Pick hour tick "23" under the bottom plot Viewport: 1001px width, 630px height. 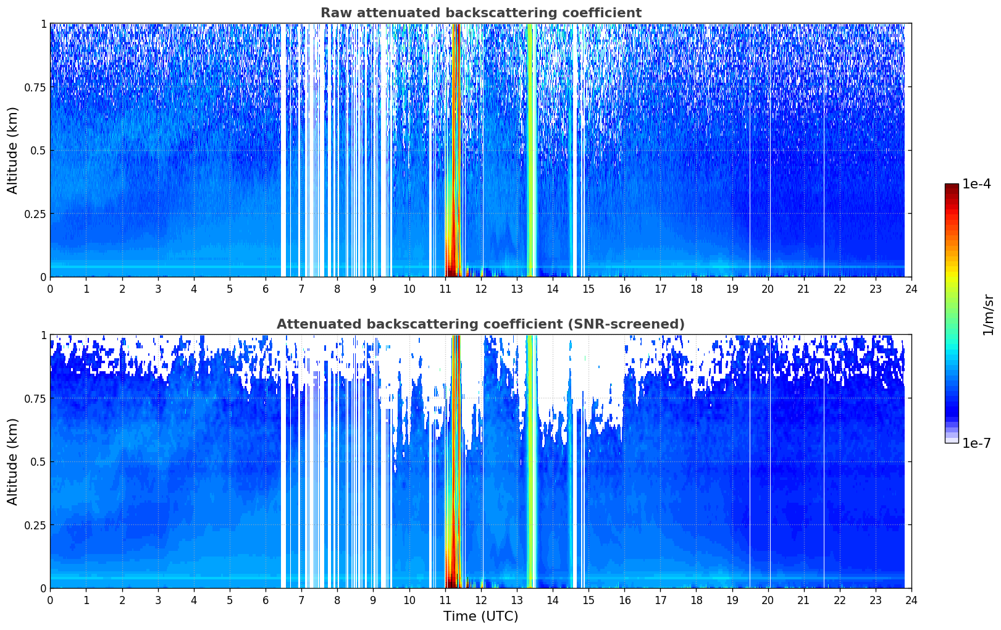[876, 600]
